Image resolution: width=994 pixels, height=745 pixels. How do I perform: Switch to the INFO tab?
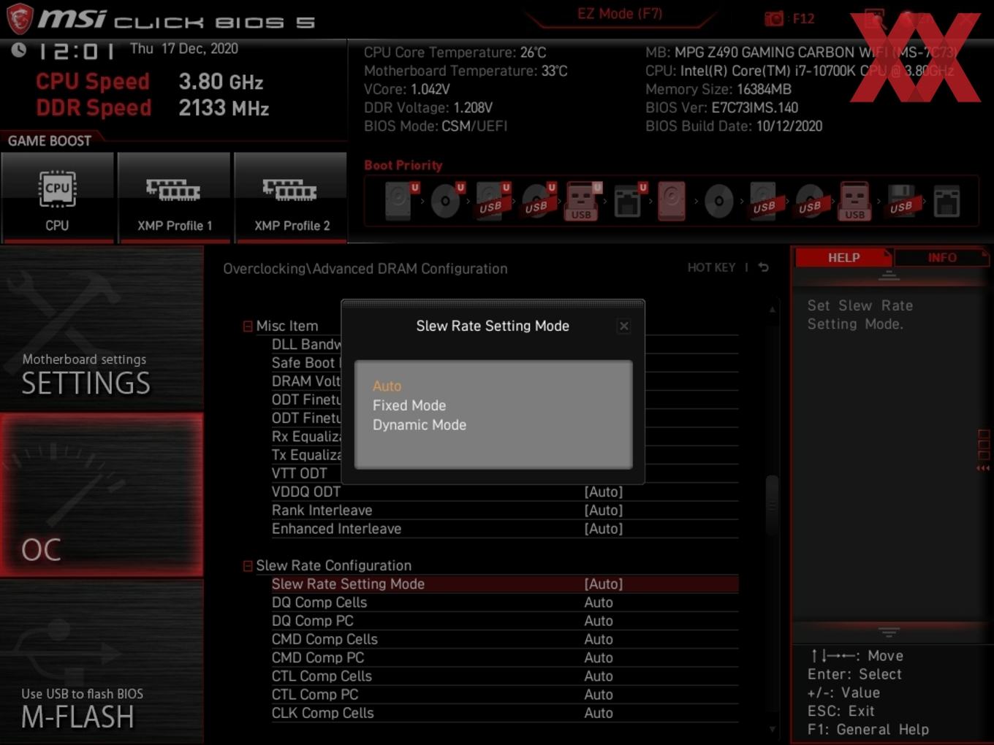tap(942, 258)
